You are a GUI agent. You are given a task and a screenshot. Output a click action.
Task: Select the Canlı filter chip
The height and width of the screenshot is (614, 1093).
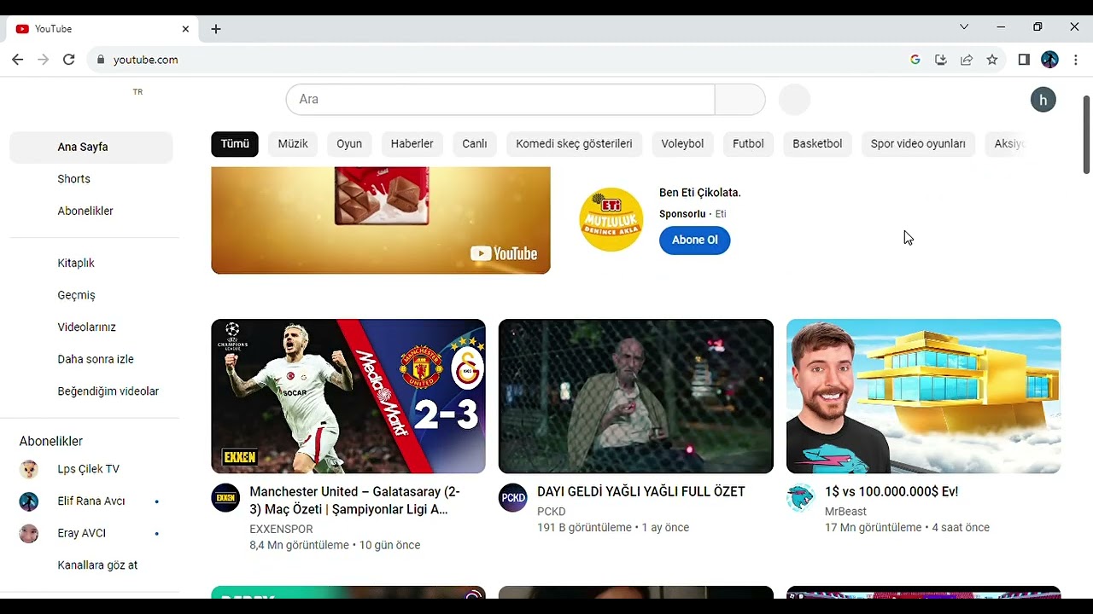pos(475,144)
